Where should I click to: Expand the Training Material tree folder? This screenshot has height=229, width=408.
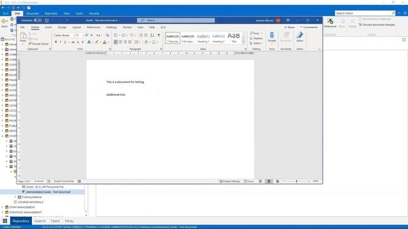click(x=15, y=197)
